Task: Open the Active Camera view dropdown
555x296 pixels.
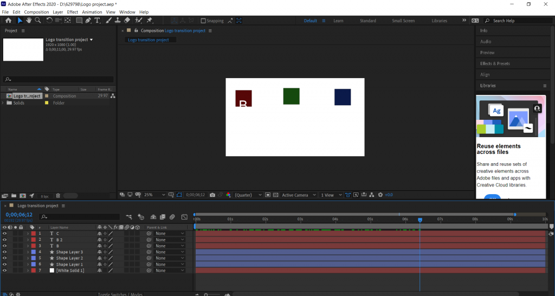Action: 298,195
